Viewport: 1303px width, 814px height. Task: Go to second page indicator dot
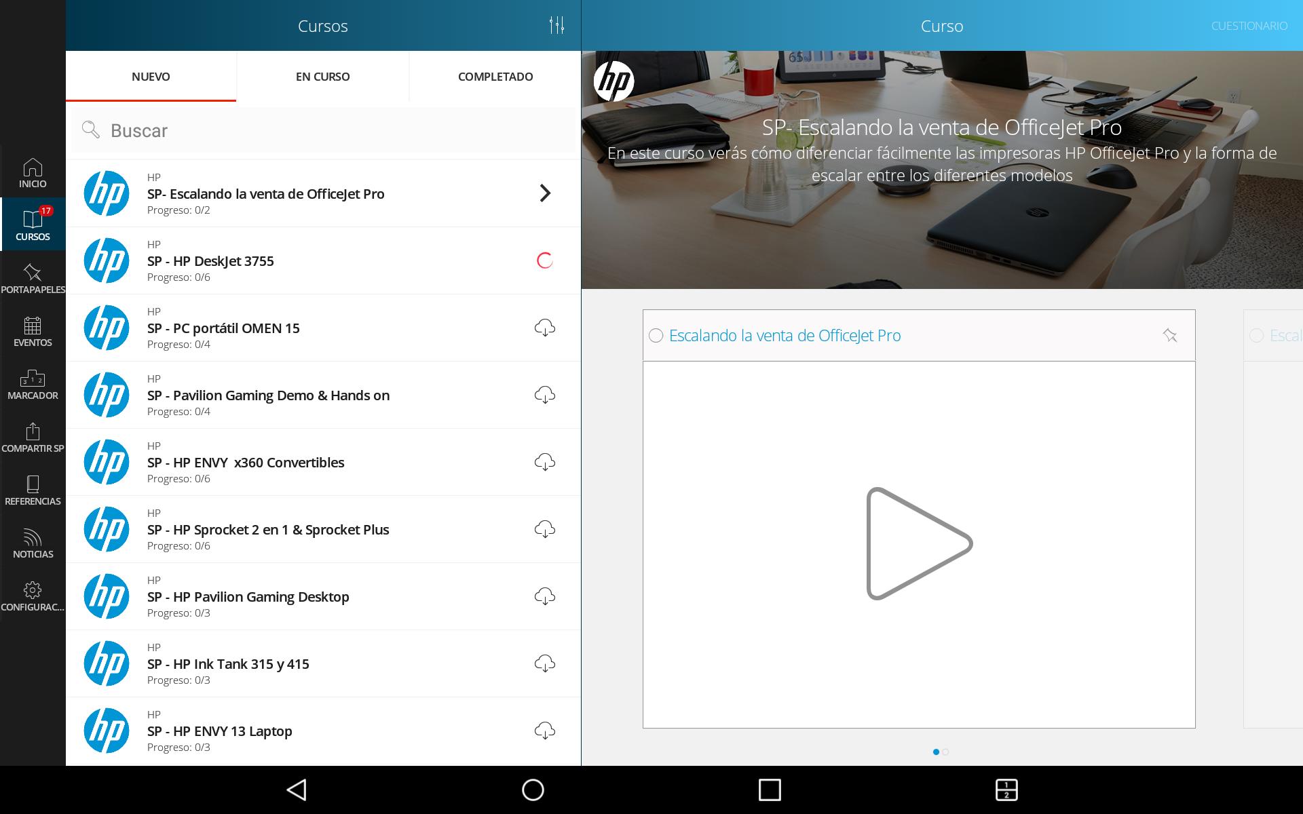[x=945, y=752]
